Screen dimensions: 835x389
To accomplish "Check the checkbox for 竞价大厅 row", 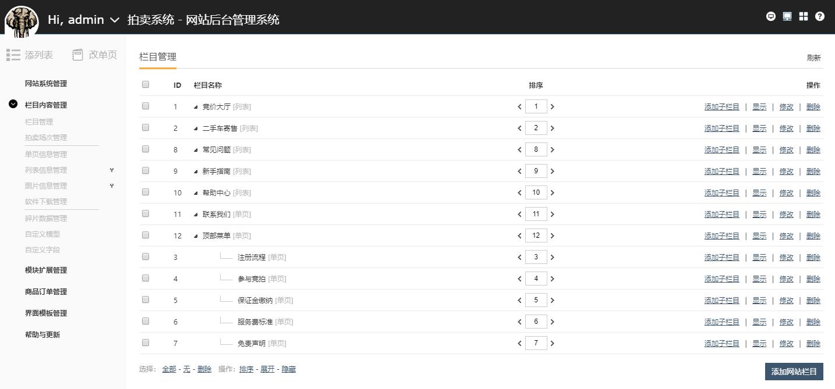I will 145,105.
